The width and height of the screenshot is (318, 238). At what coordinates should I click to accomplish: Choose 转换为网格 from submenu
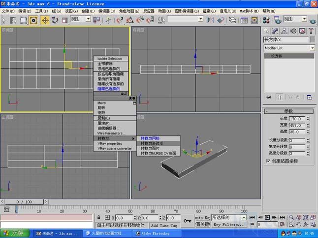(159, 138)
